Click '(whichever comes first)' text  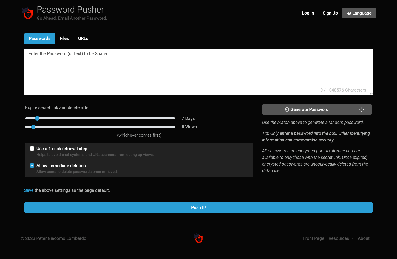tap(139, 135)
